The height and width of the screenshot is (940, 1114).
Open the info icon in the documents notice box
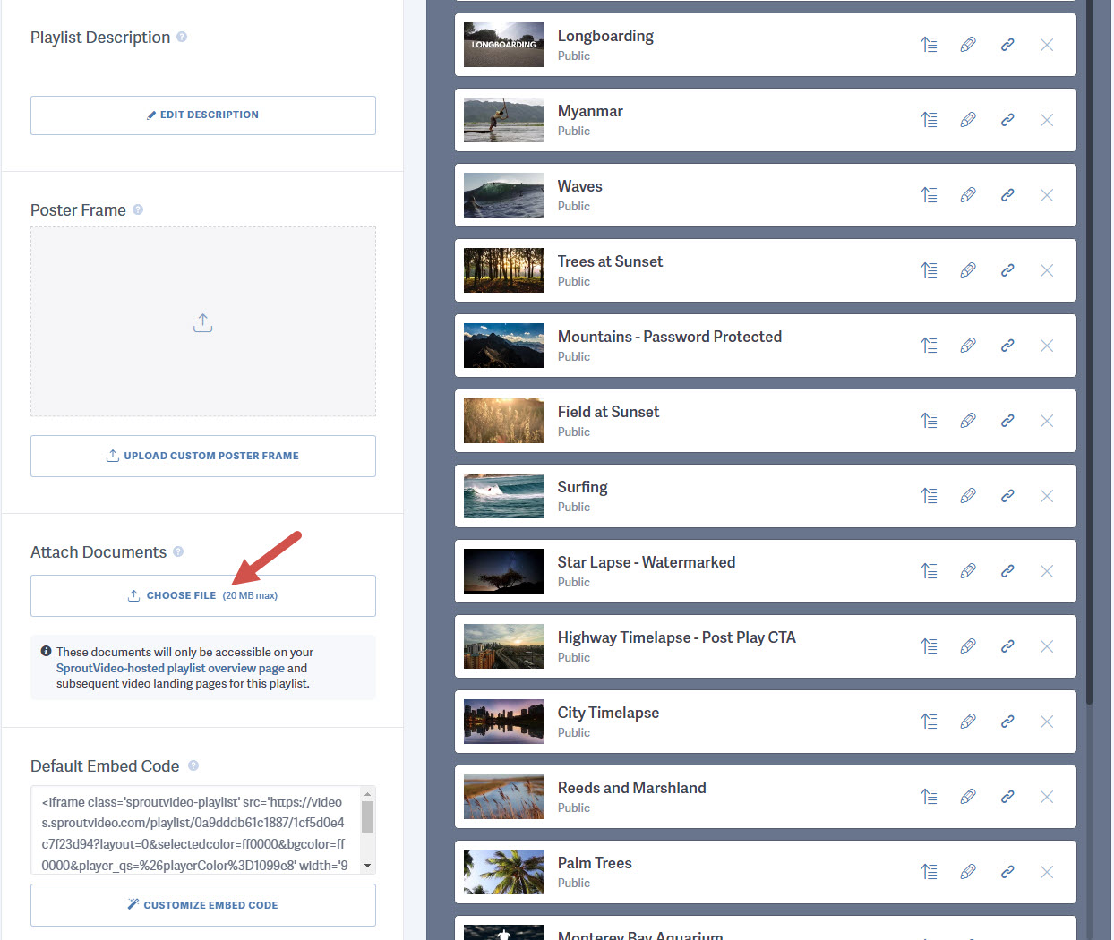click(x=46, y=652)
